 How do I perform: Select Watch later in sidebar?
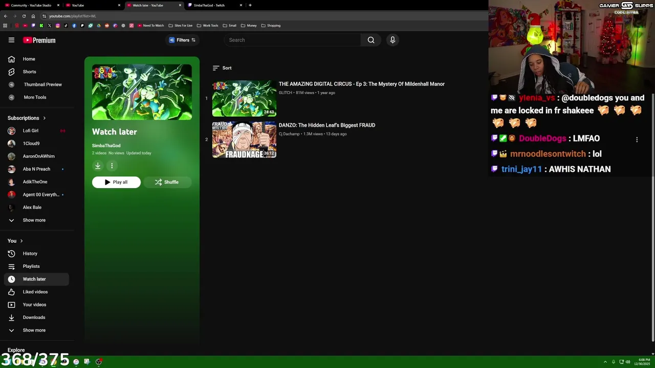pyautogui.click(x=36, y=279)
